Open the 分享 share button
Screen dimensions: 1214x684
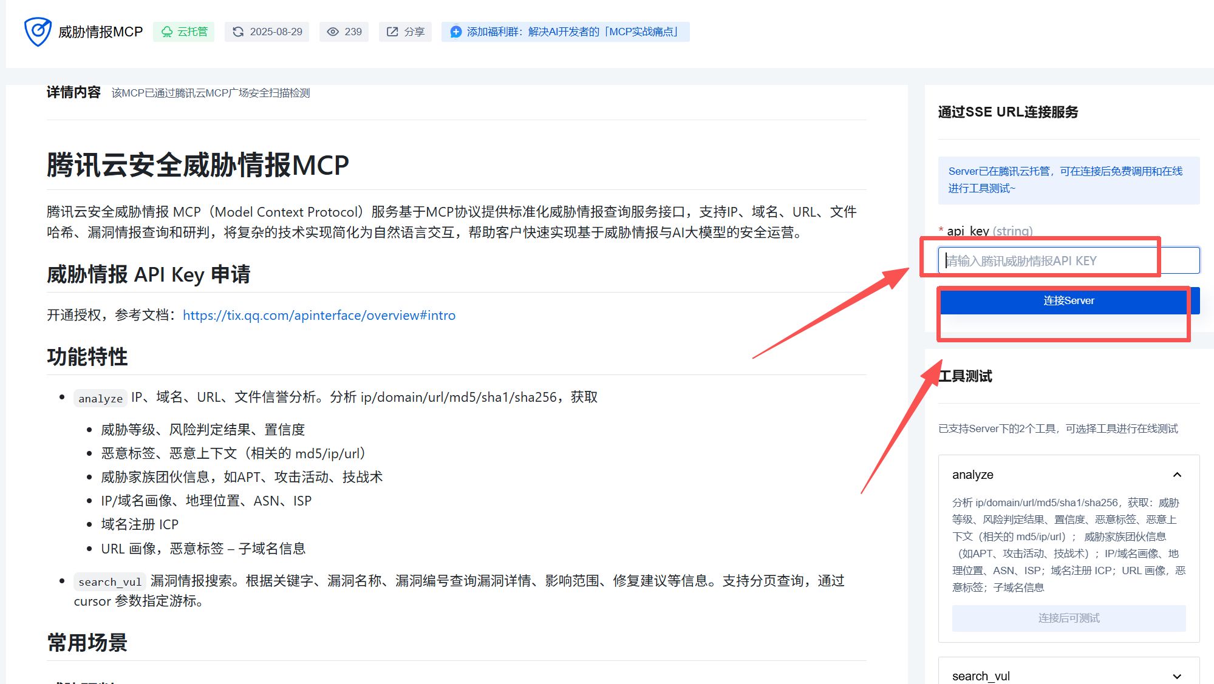[x=405, y=32]
